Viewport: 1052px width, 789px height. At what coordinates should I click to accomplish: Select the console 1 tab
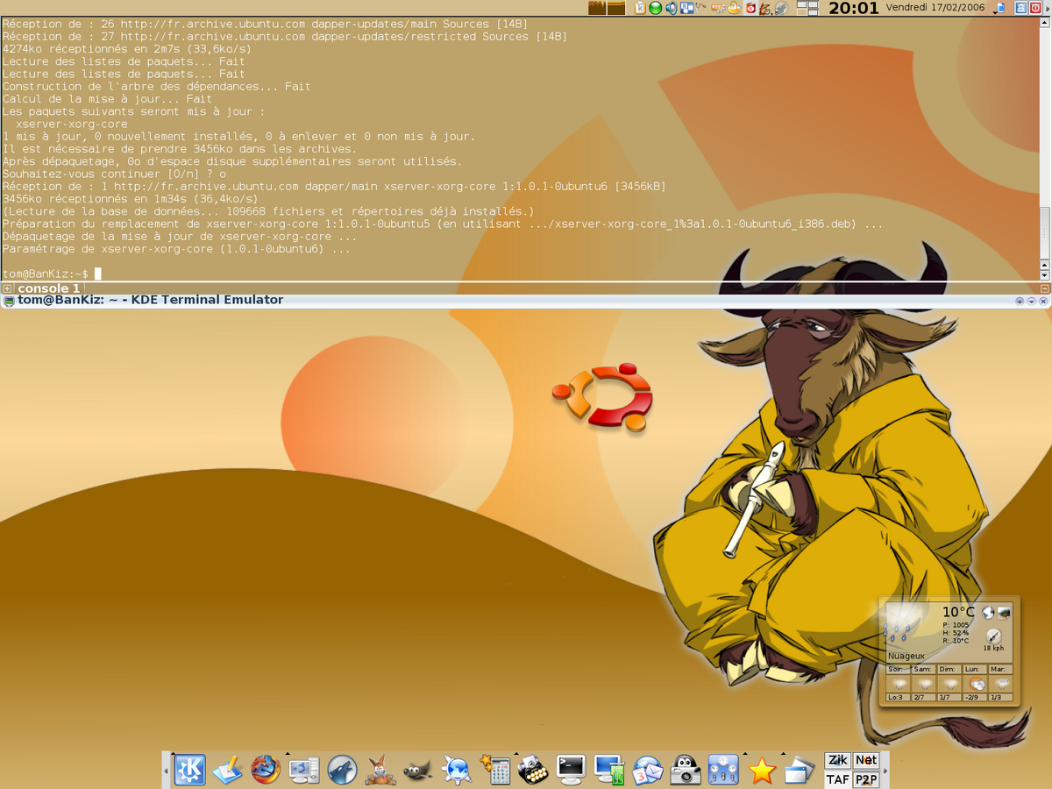(x=49, y=288)
